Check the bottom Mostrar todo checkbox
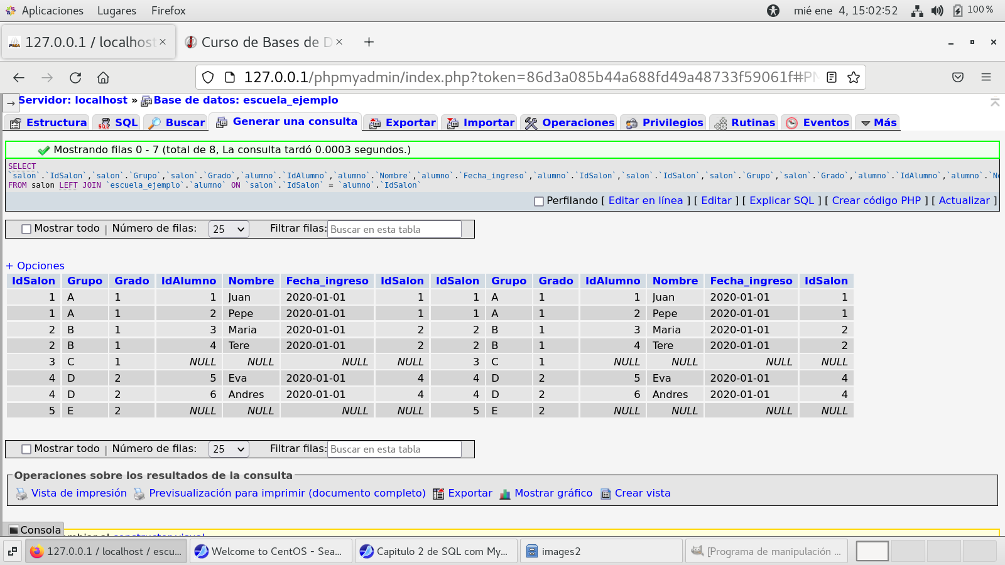The image size is (1005, 565). [x=26, y=449]
